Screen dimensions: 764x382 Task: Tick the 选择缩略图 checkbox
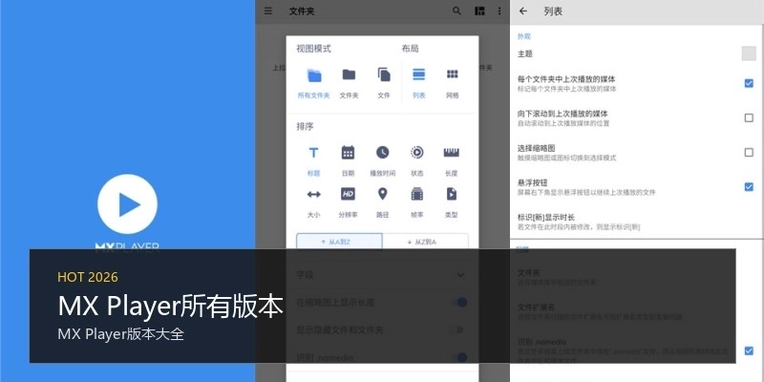point(749,152)
